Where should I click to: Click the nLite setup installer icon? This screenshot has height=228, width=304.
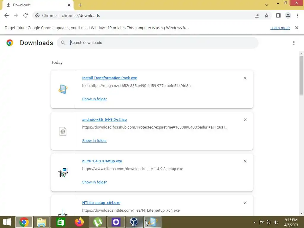pos(63,172)
